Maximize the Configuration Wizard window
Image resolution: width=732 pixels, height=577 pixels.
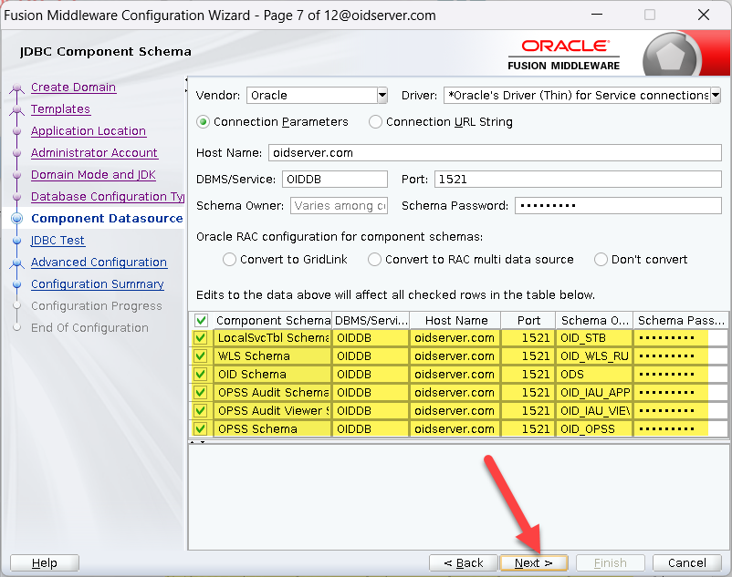pos(650,15)
